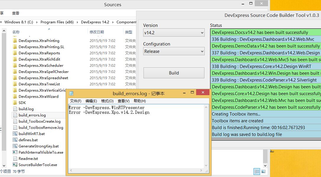Go to Program Files (x86) in breadcrumb

[x=57, y=22]
